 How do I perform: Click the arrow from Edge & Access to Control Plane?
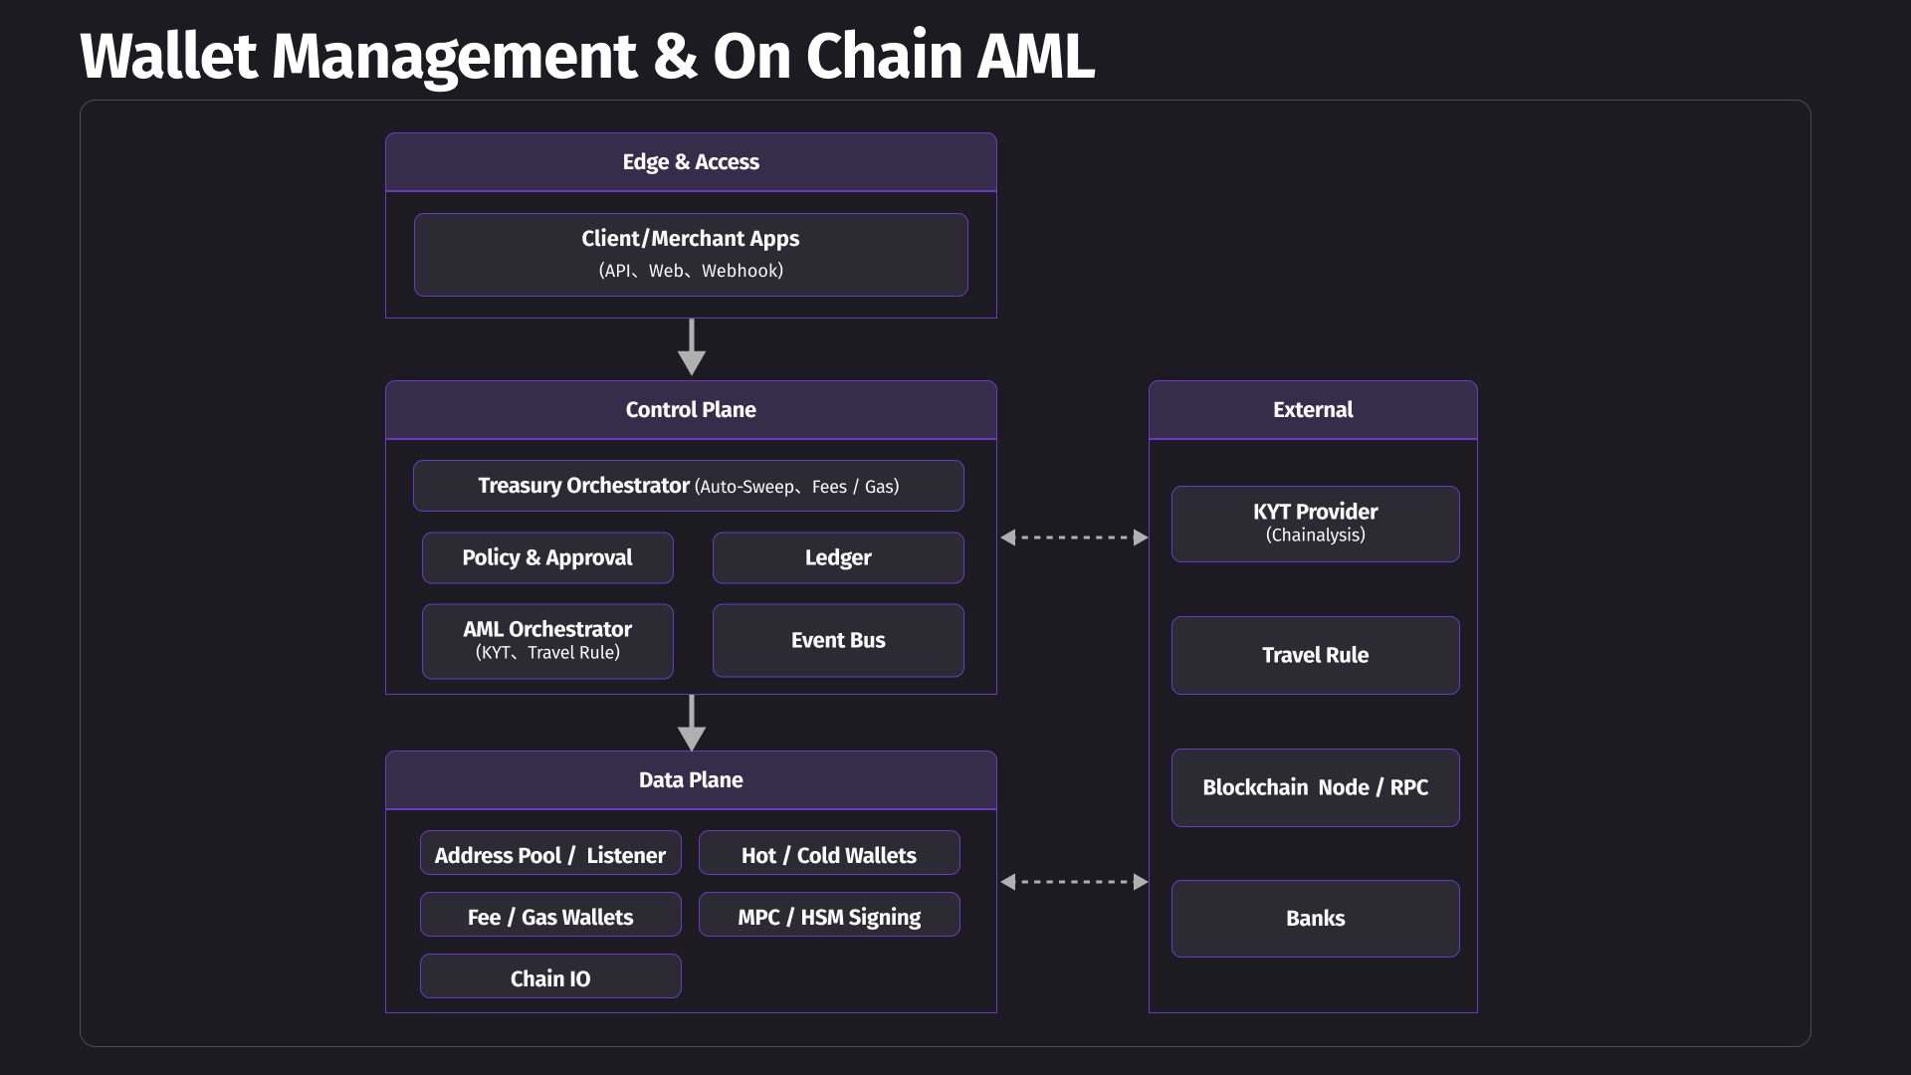pyautogui.click(x=691, y=346)
